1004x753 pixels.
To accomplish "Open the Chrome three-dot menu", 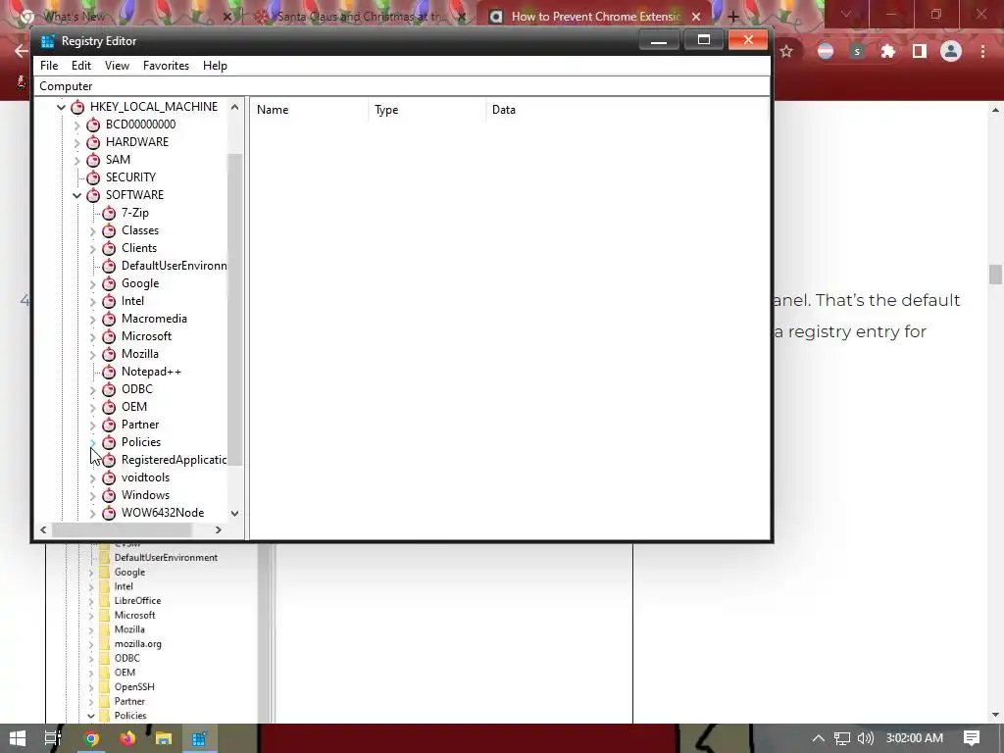I will coord(982,51).
